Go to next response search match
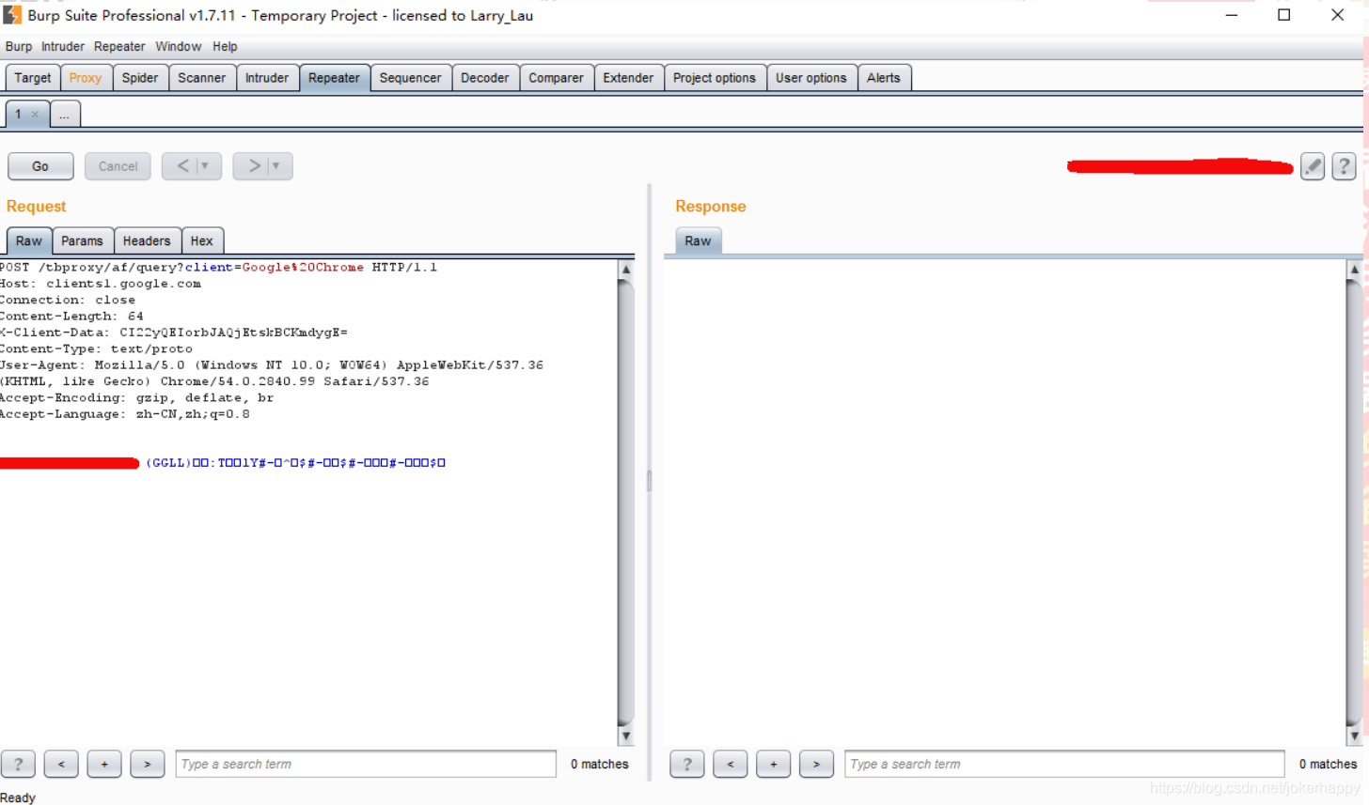This screenshot has width=1369, height=805. (x=817, y=765)
